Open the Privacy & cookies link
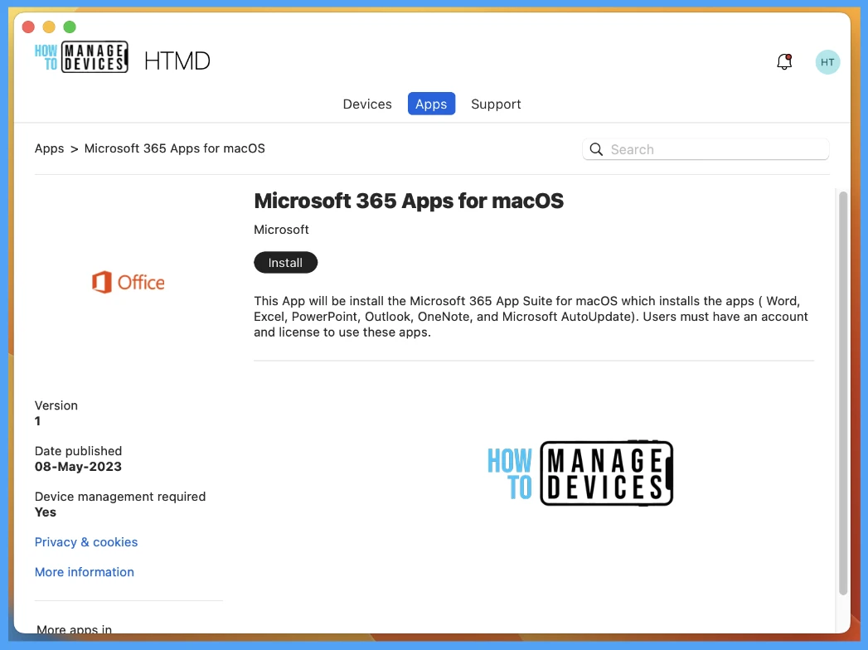 [x=85, y=542]
